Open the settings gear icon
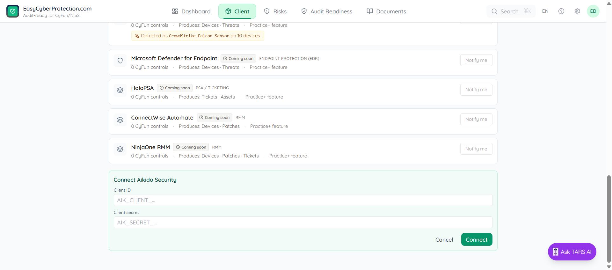This screenshot has height=270, width=612. click(x=577, y=11)
